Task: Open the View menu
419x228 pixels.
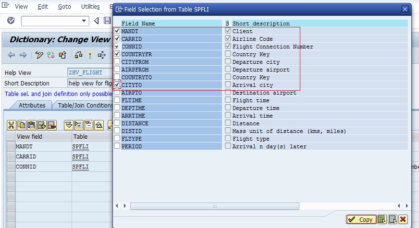Action: pyautogui.click(x=21, y=6)
